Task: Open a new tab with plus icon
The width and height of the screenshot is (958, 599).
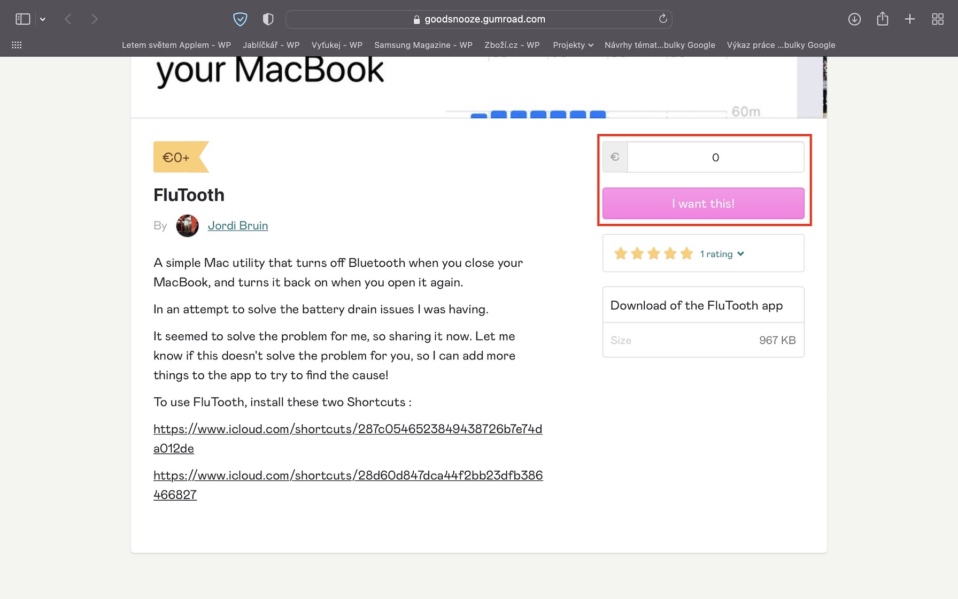Action: [x=910, y=19]
